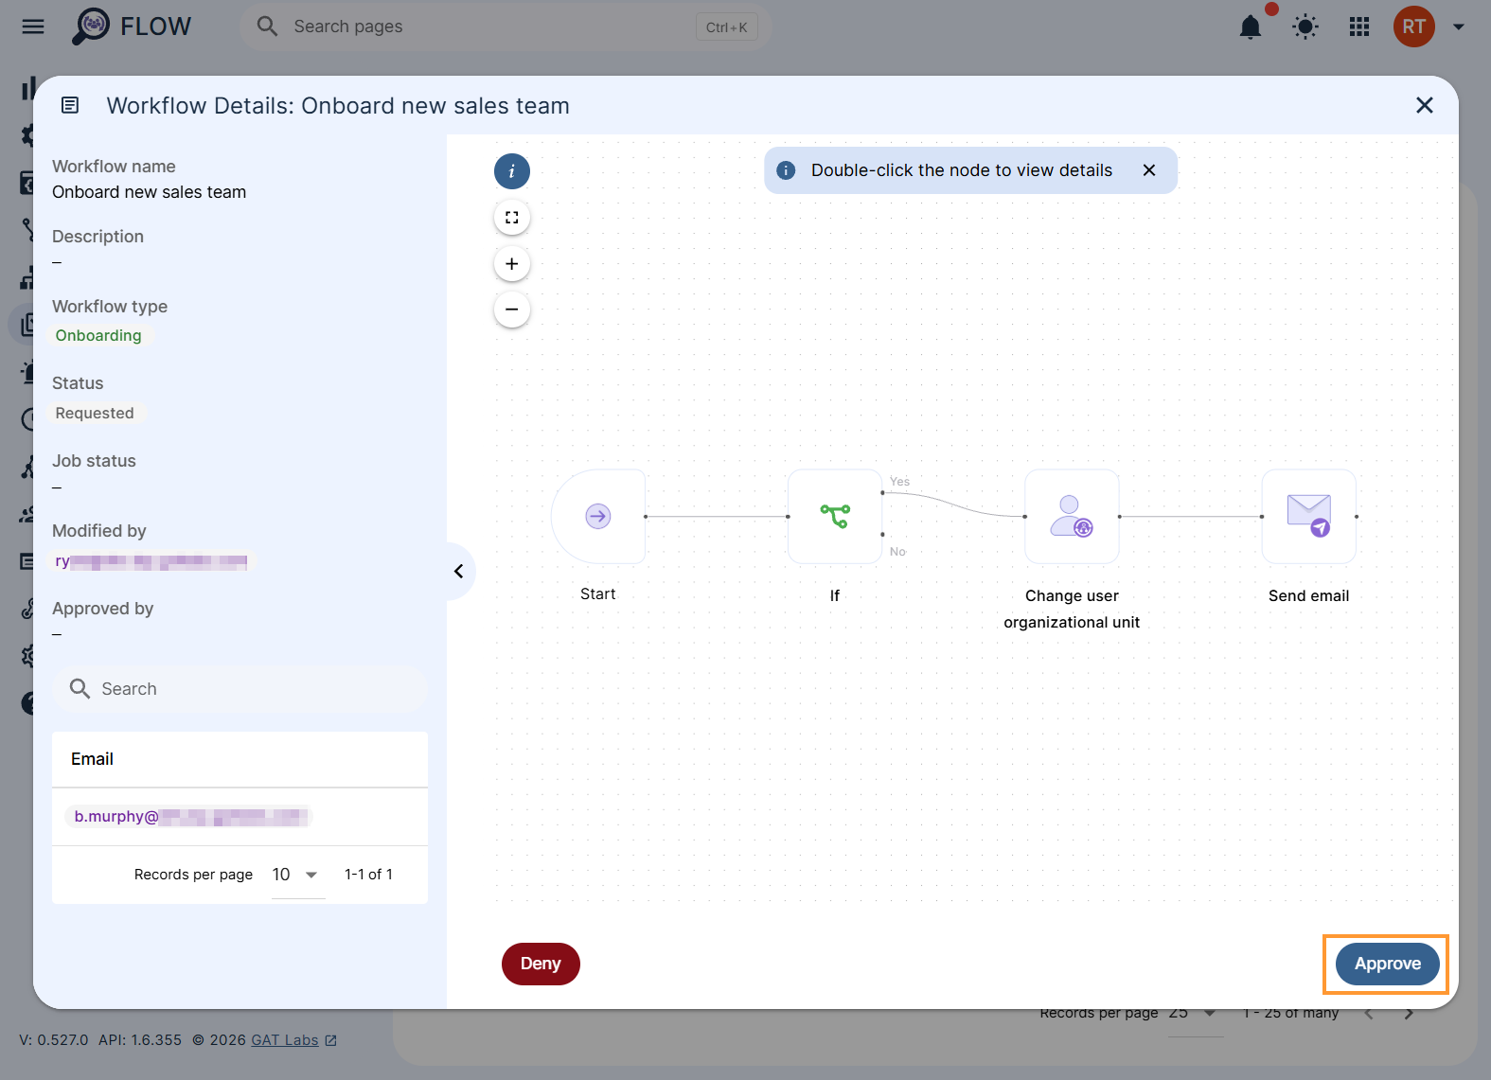Viewport: 1491px width, 1080px height.
Task: Click the No branch label
Action: (x=897, y=552)
